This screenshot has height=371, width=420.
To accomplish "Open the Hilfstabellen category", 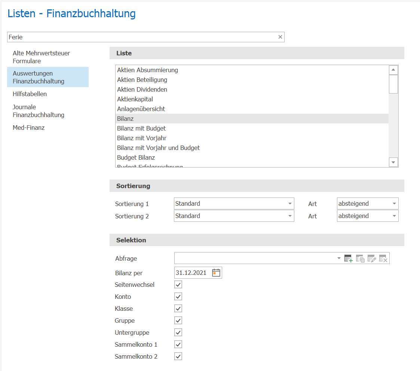I will click(x=47, y=94).
